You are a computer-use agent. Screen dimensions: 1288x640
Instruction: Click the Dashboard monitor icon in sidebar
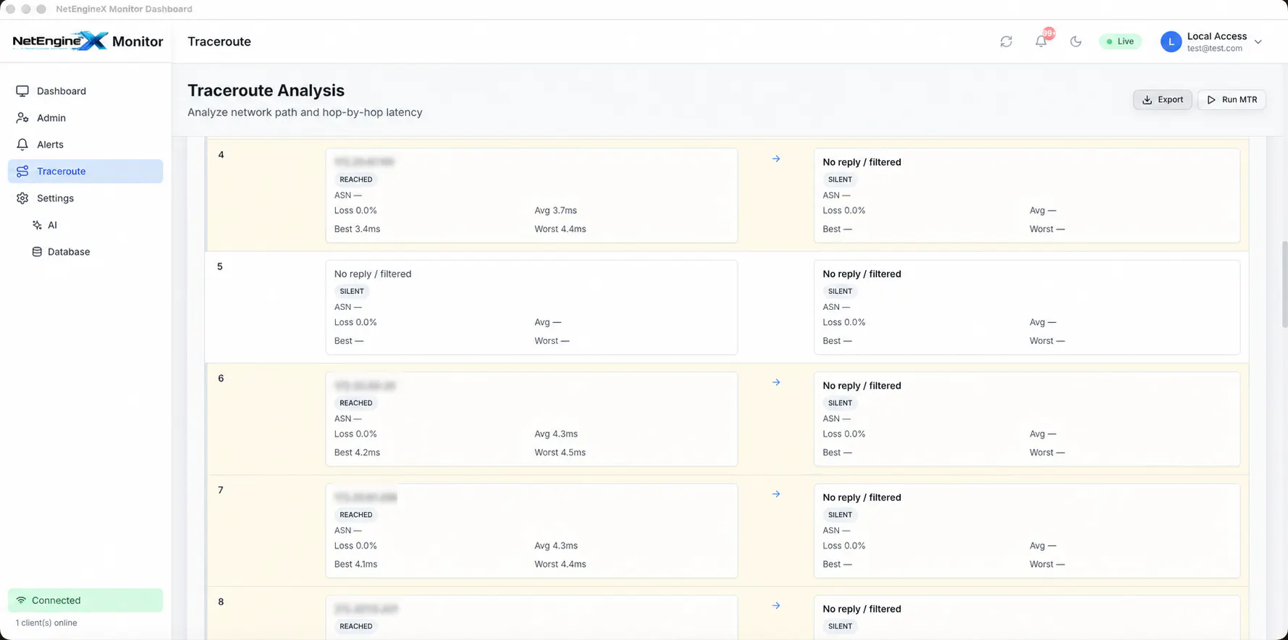click(22, 91)
